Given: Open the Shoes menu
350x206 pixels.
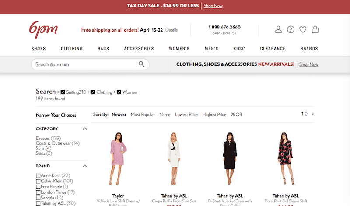Looking at the screenshot, I should pos(38,49).
